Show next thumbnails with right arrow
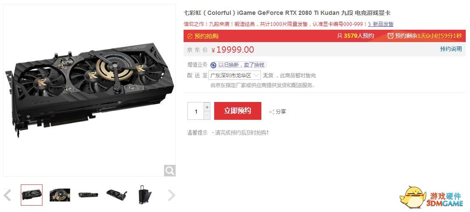This screenshot has height=212, width=470. pos(171,195)
